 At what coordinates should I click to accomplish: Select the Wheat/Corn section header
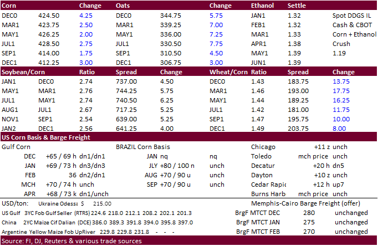click(228, 72)
